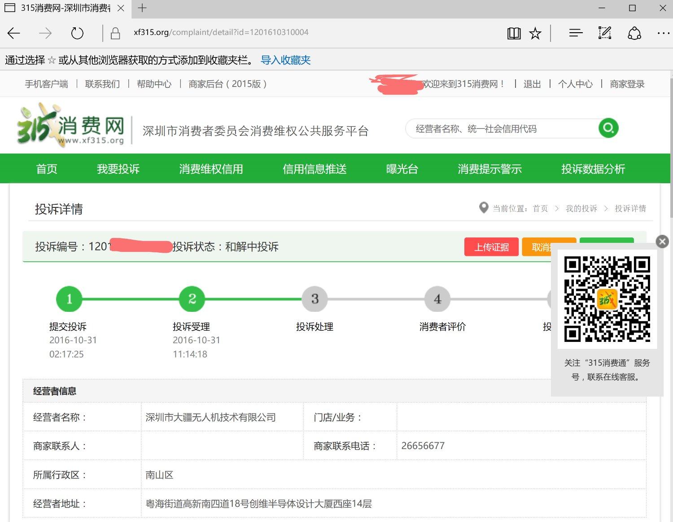Click step 1 circle 提交投诉
This screenshot has height=522, width=673.
[x=69, y=299]
